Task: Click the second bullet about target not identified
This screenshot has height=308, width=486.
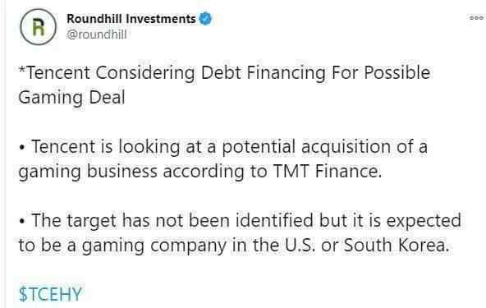Action: tap(240, 232)
